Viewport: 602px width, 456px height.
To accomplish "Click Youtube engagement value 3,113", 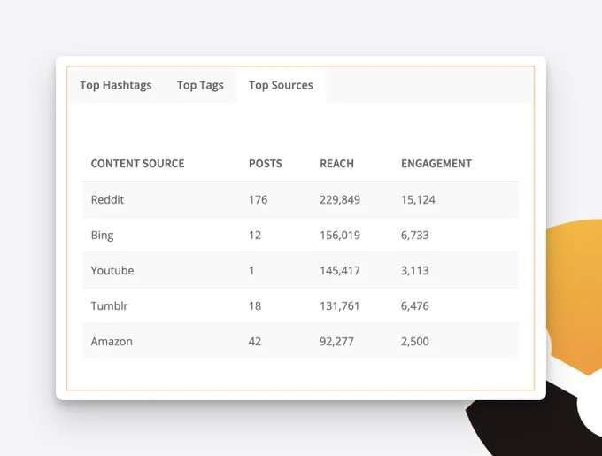I will pos(415,271).
